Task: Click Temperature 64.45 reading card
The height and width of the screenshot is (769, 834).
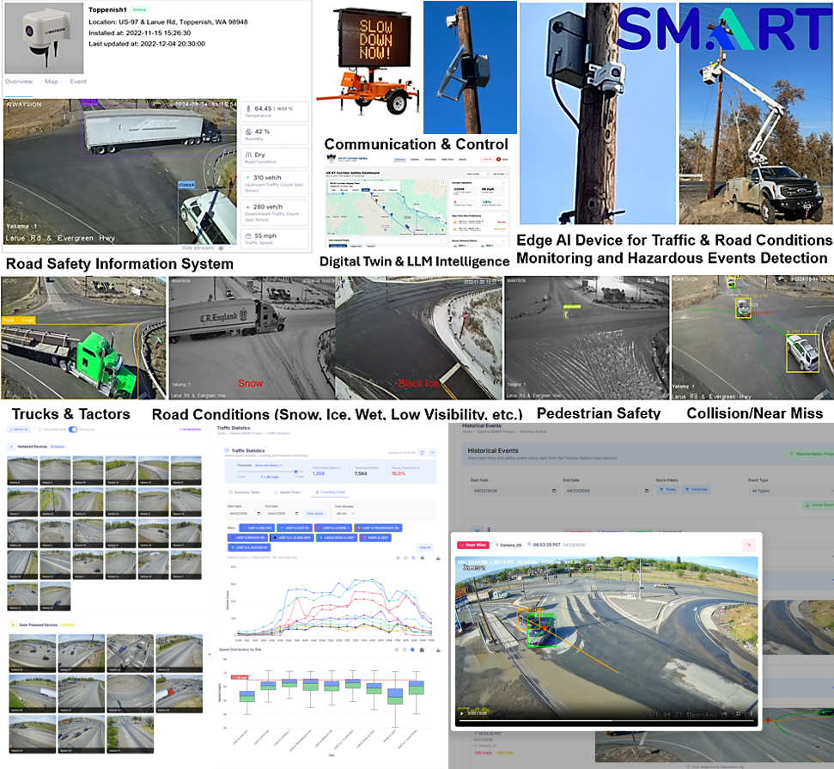Action: 275,111
